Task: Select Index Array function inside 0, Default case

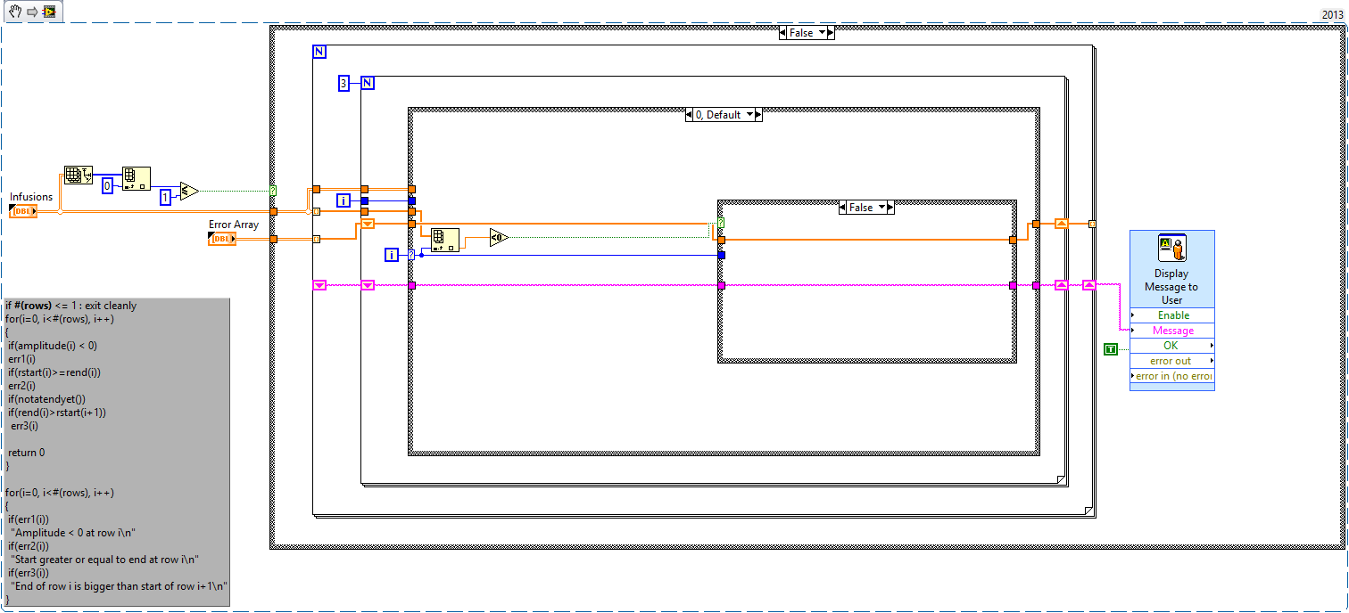Action: (x=445, y=241)
